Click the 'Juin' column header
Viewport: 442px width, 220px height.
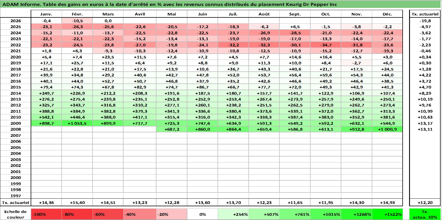(203, 14)
